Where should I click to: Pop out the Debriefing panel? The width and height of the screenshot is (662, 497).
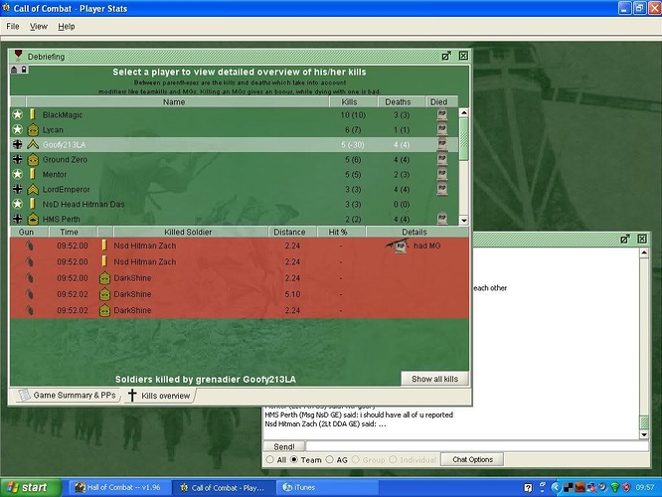click(x=446, y=56)
